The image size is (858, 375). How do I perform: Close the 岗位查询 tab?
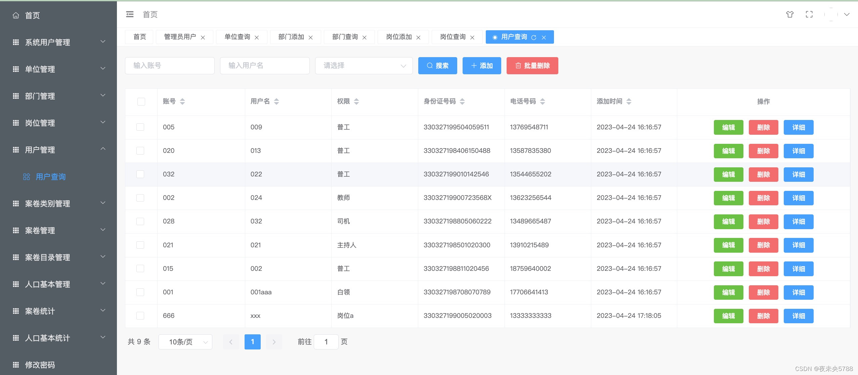click(x=472, y=37)
